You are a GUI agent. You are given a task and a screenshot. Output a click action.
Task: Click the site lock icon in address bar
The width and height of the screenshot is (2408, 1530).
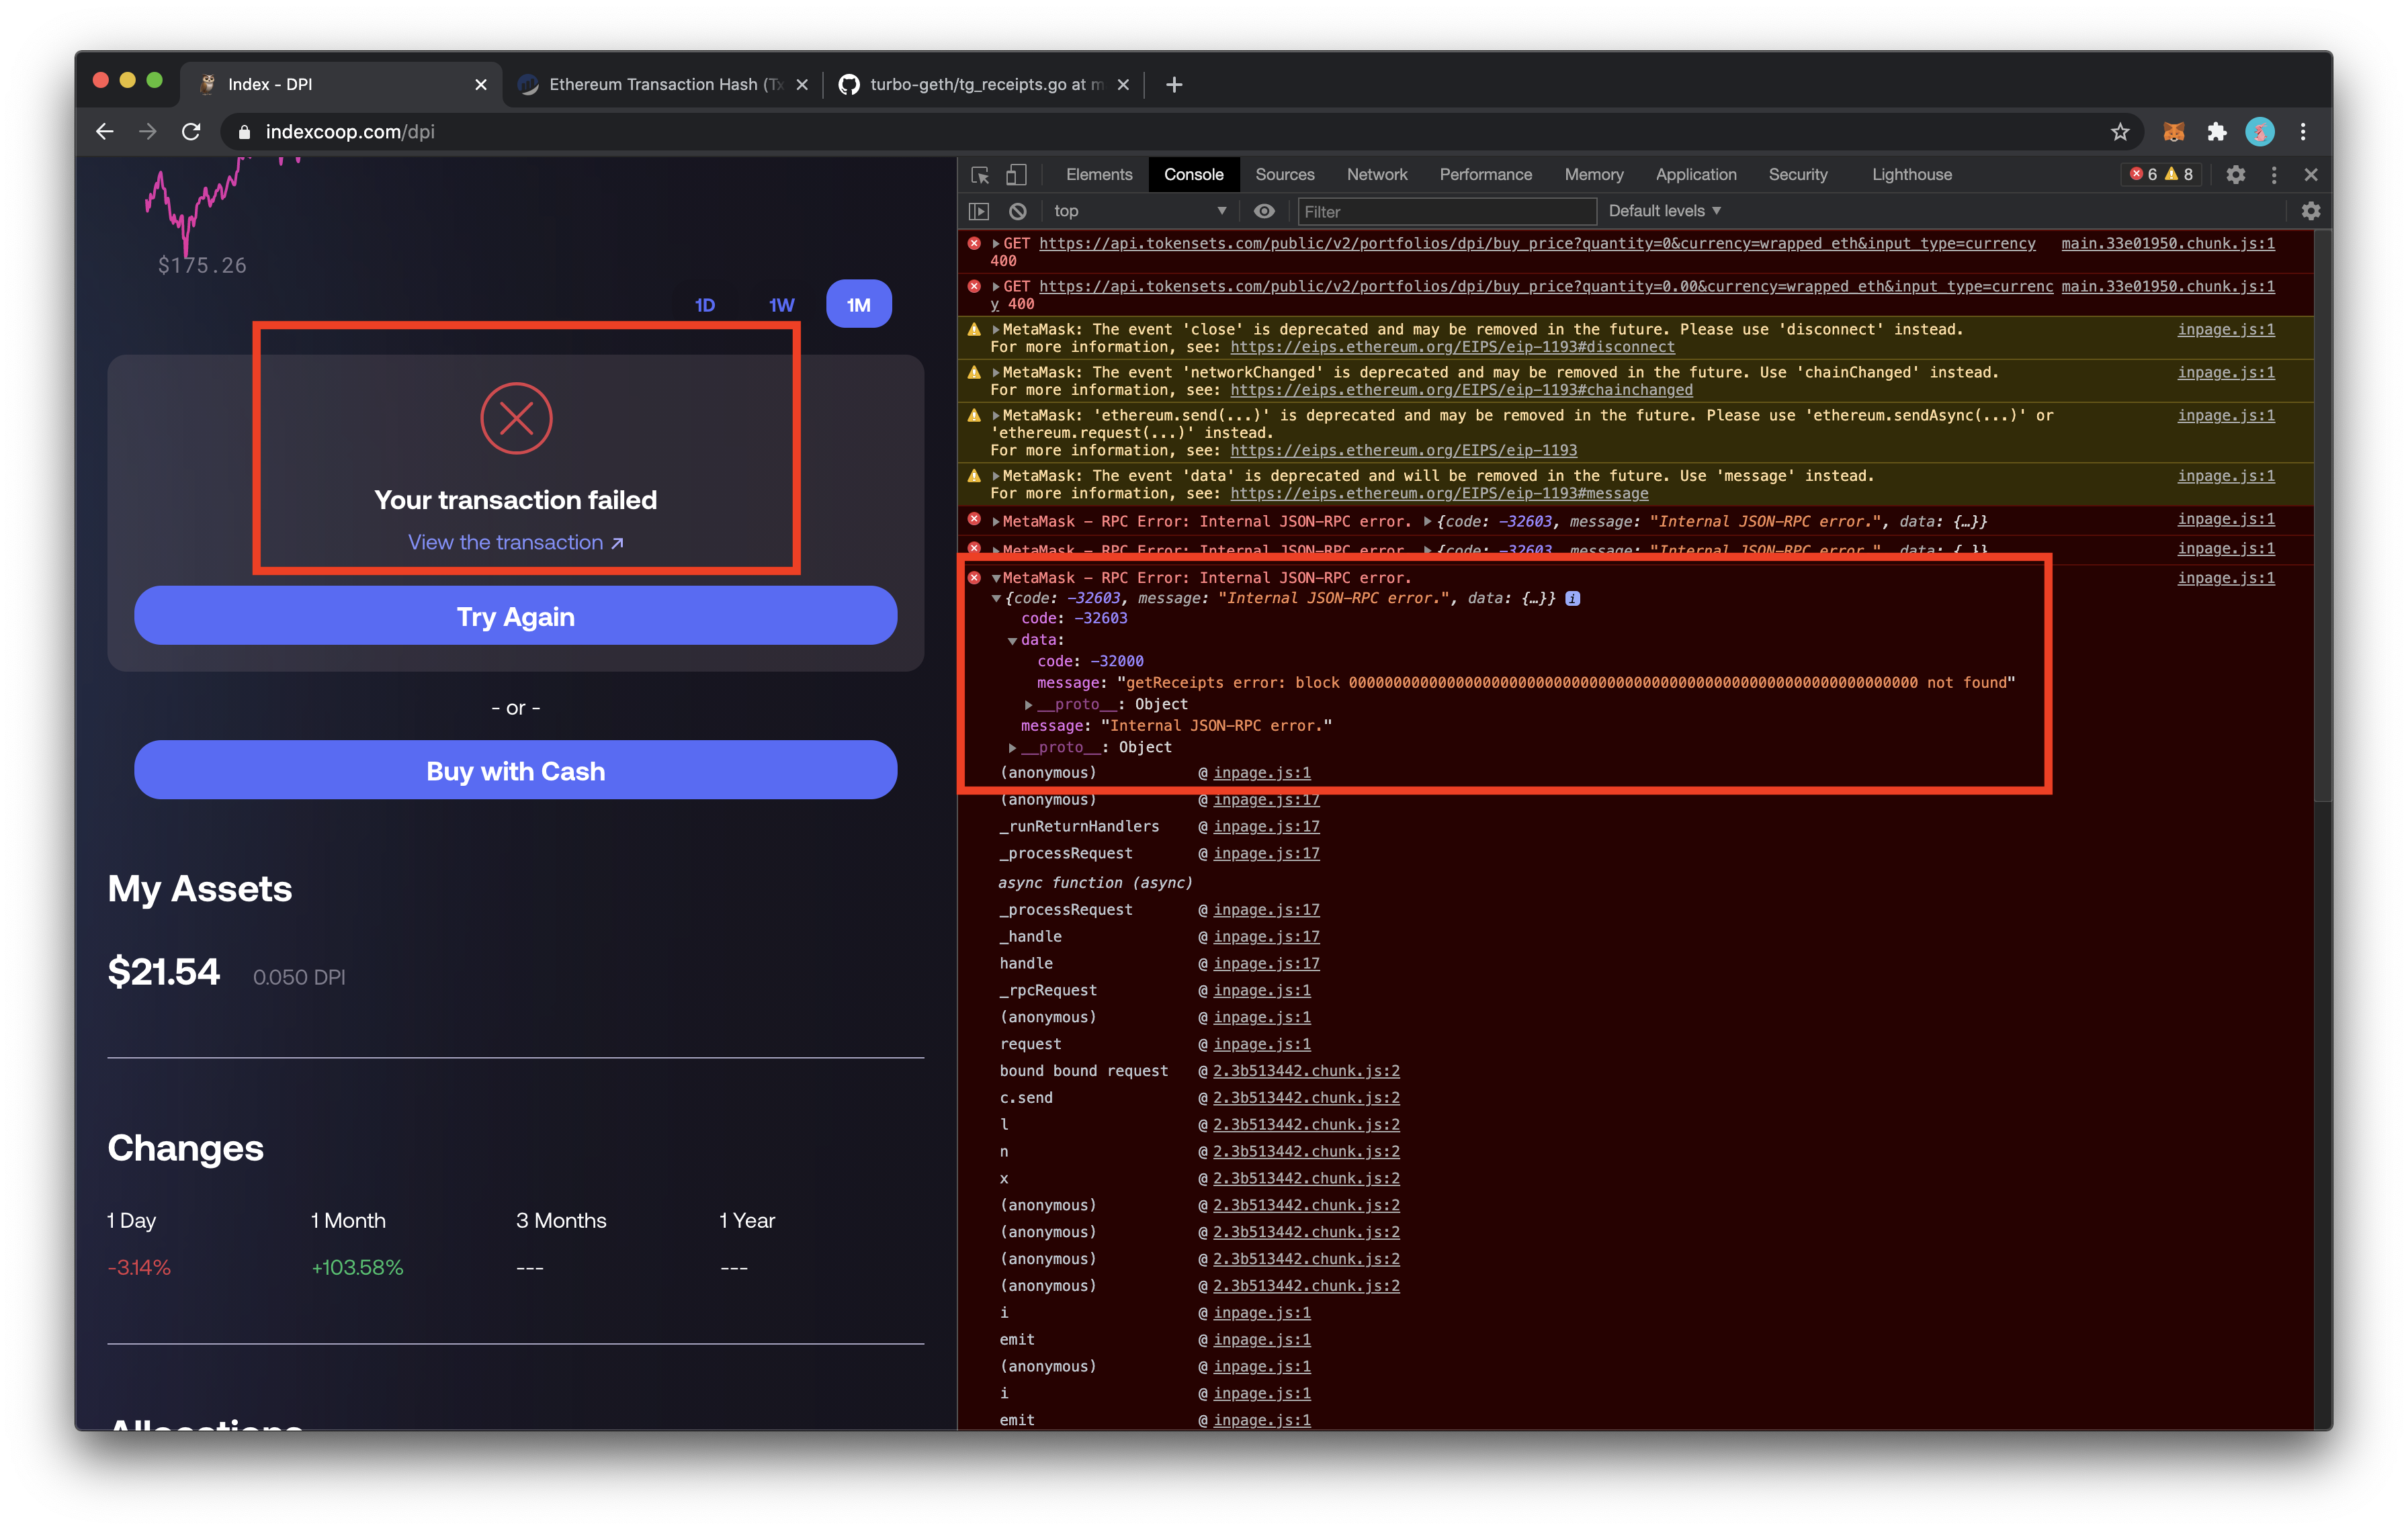244,132
